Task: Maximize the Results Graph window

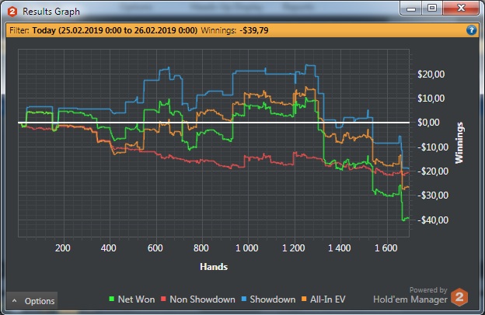Action: click(x=432, y=9)
